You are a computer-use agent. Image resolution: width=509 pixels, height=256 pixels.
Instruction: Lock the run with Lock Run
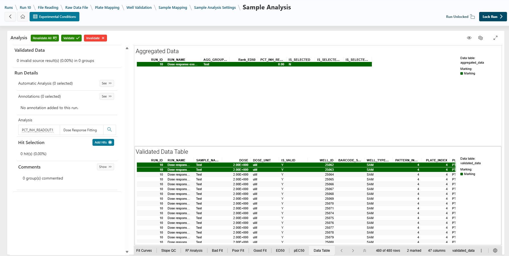(493, 16)
